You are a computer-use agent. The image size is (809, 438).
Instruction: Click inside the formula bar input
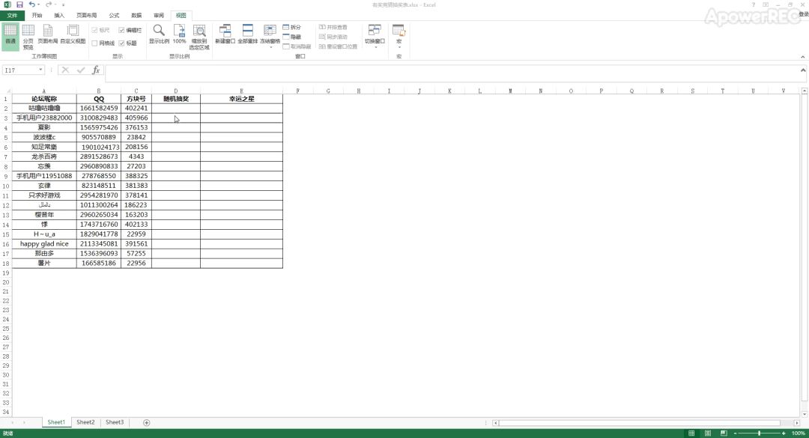[449, 70]
